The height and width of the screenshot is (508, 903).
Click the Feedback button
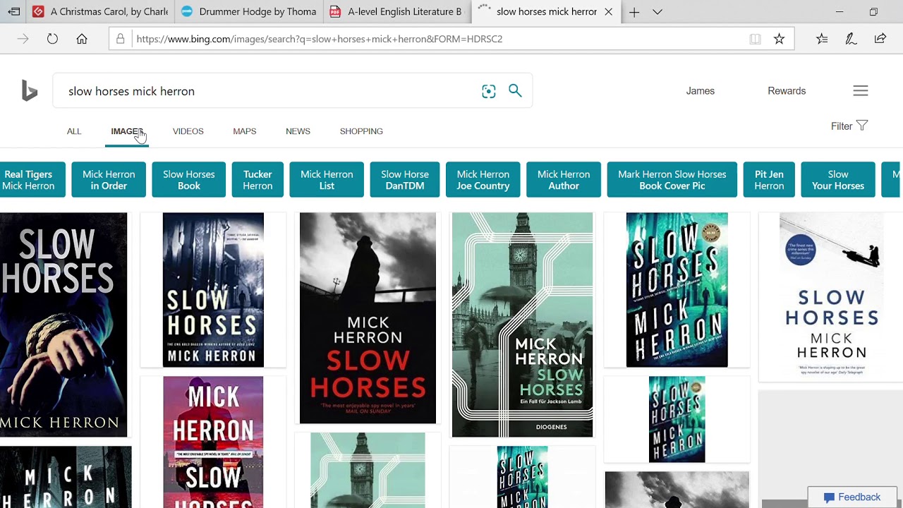click(852, 497)
